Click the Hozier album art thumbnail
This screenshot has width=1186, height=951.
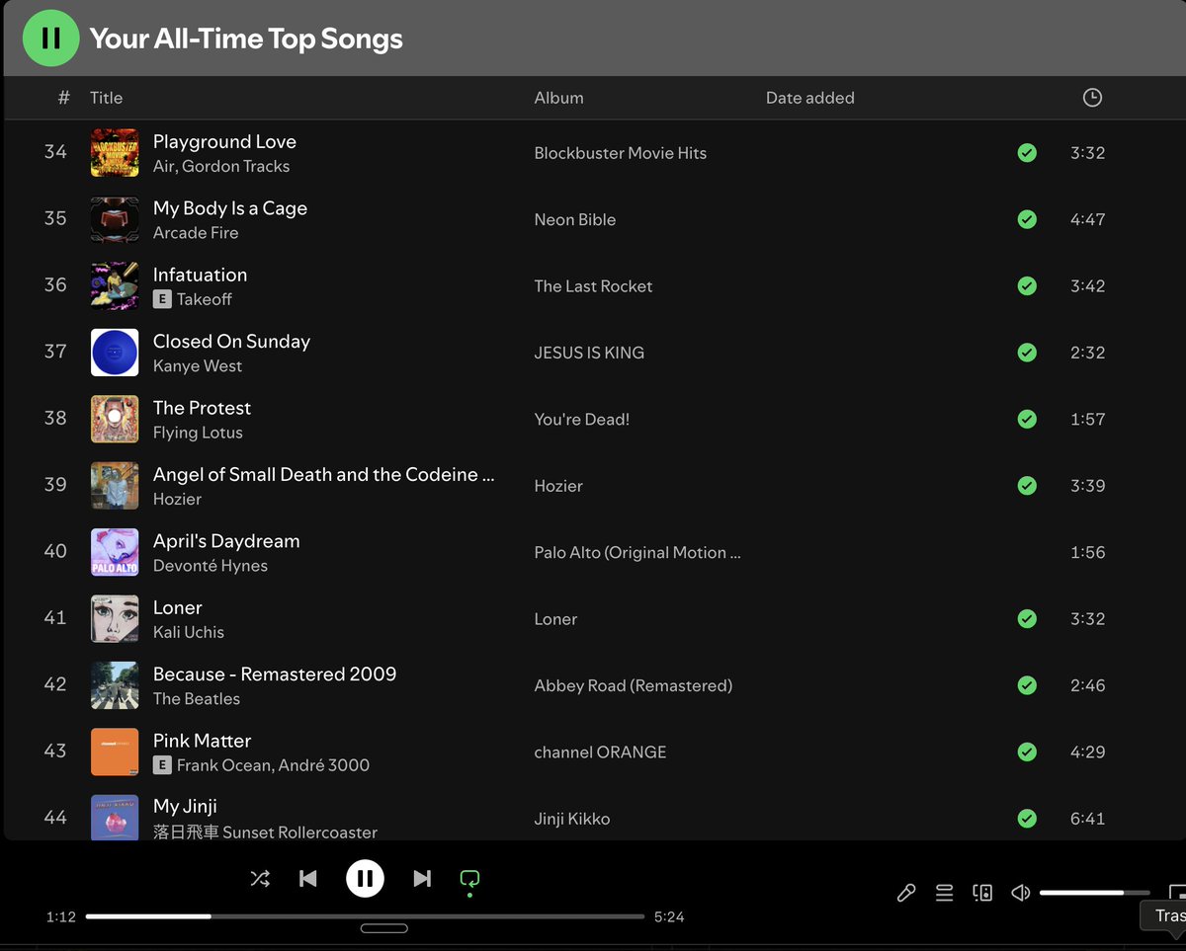tap(115, 485)
